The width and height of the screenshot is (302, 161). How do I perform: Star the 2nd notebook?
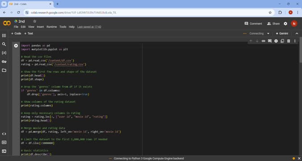pos(35,21)
